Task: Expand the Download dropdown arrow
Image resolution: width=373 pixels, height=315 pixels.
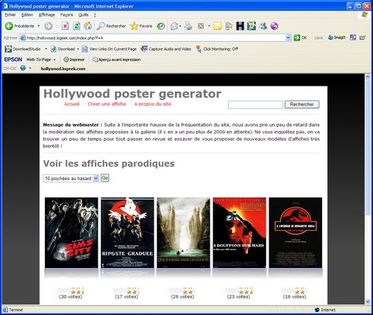Action: pos(78,49)
